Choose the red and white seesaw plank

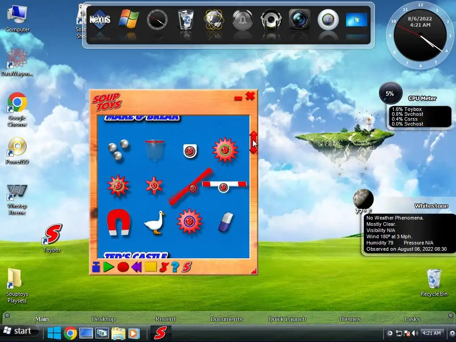click(x=224, y=186)
